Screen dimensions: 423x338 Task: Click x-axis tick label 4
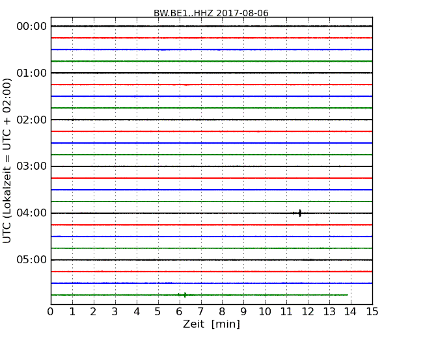[x=137, y=312]
